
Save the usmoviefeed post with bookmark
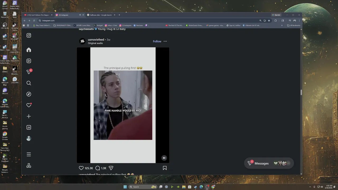[165, 168]
